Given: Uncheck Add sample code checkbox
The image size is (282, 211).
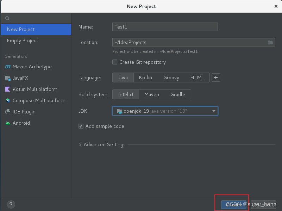Looking at the screenshot, I should tap(81, 126).
